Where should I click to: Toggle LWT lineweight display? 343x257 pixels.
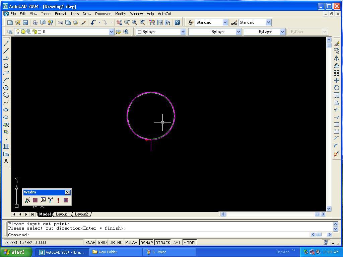[x=176, y=243]
